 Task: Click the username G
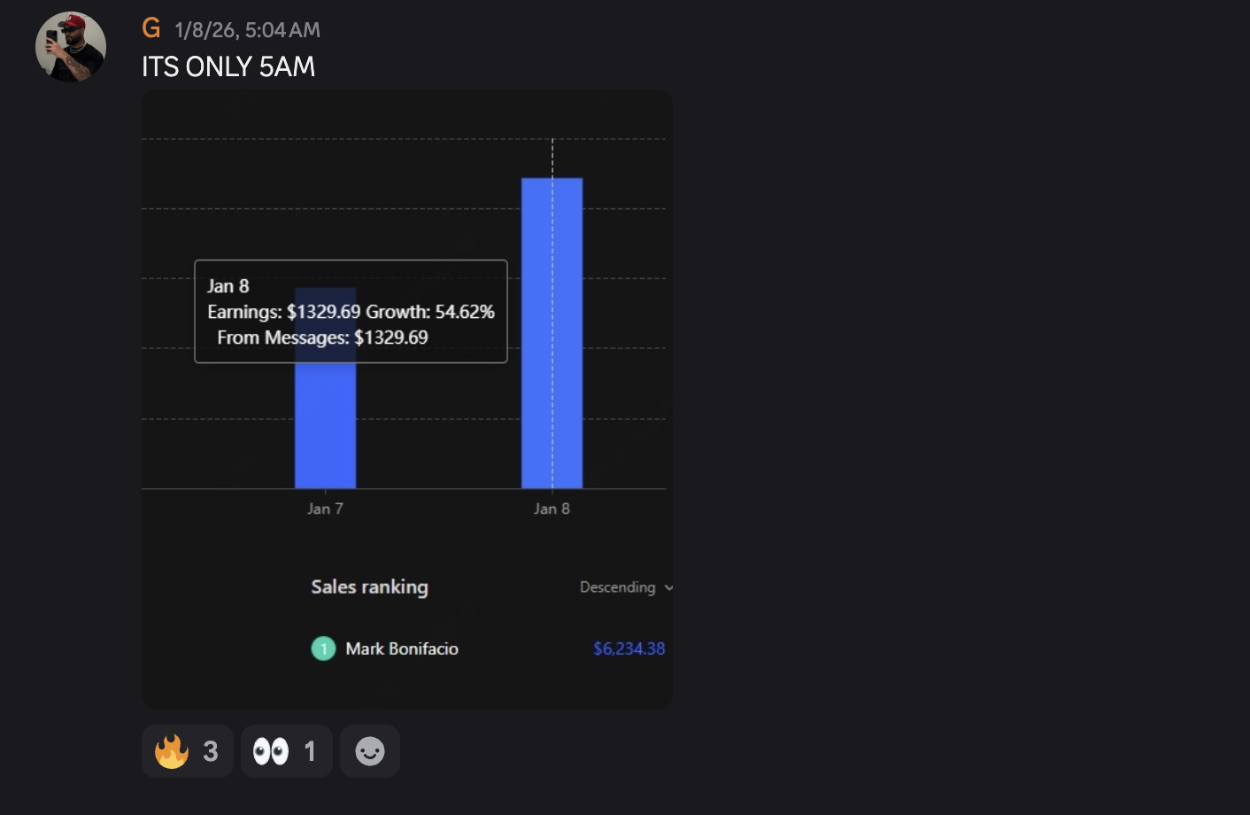(151, 28)
